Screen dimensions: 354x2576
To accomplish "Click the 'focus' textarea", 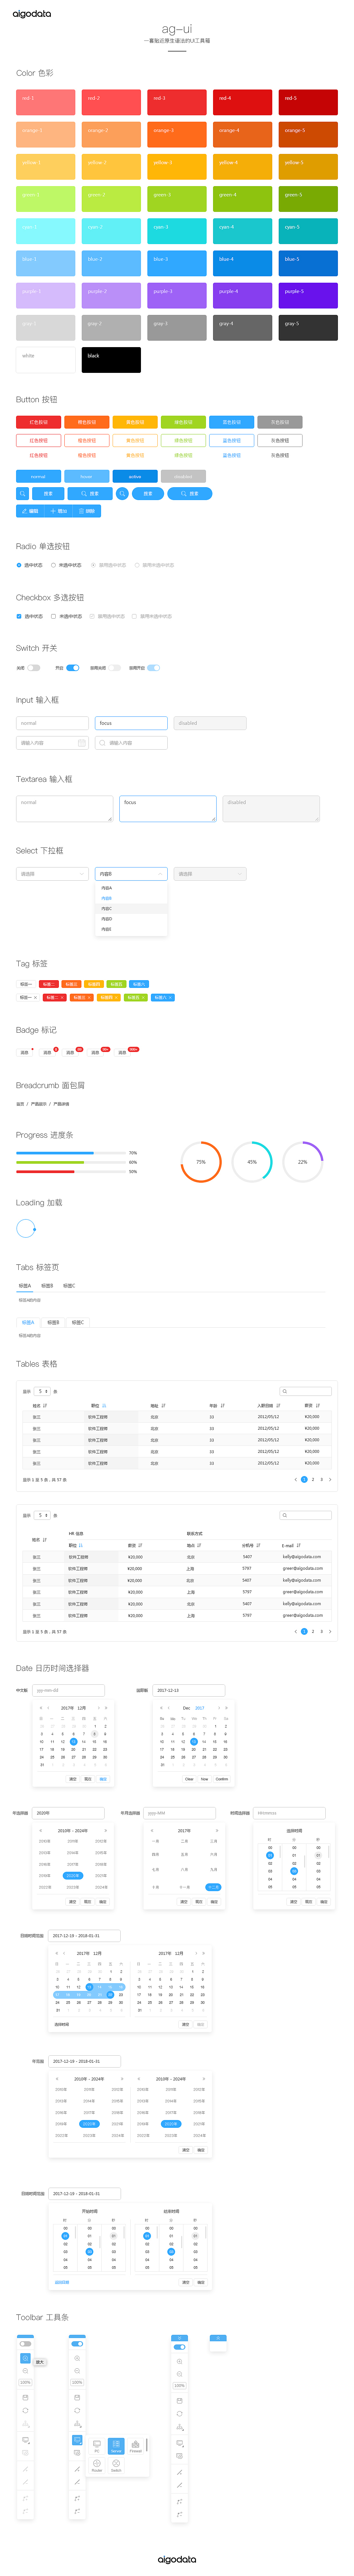I will tap(168, 809).
